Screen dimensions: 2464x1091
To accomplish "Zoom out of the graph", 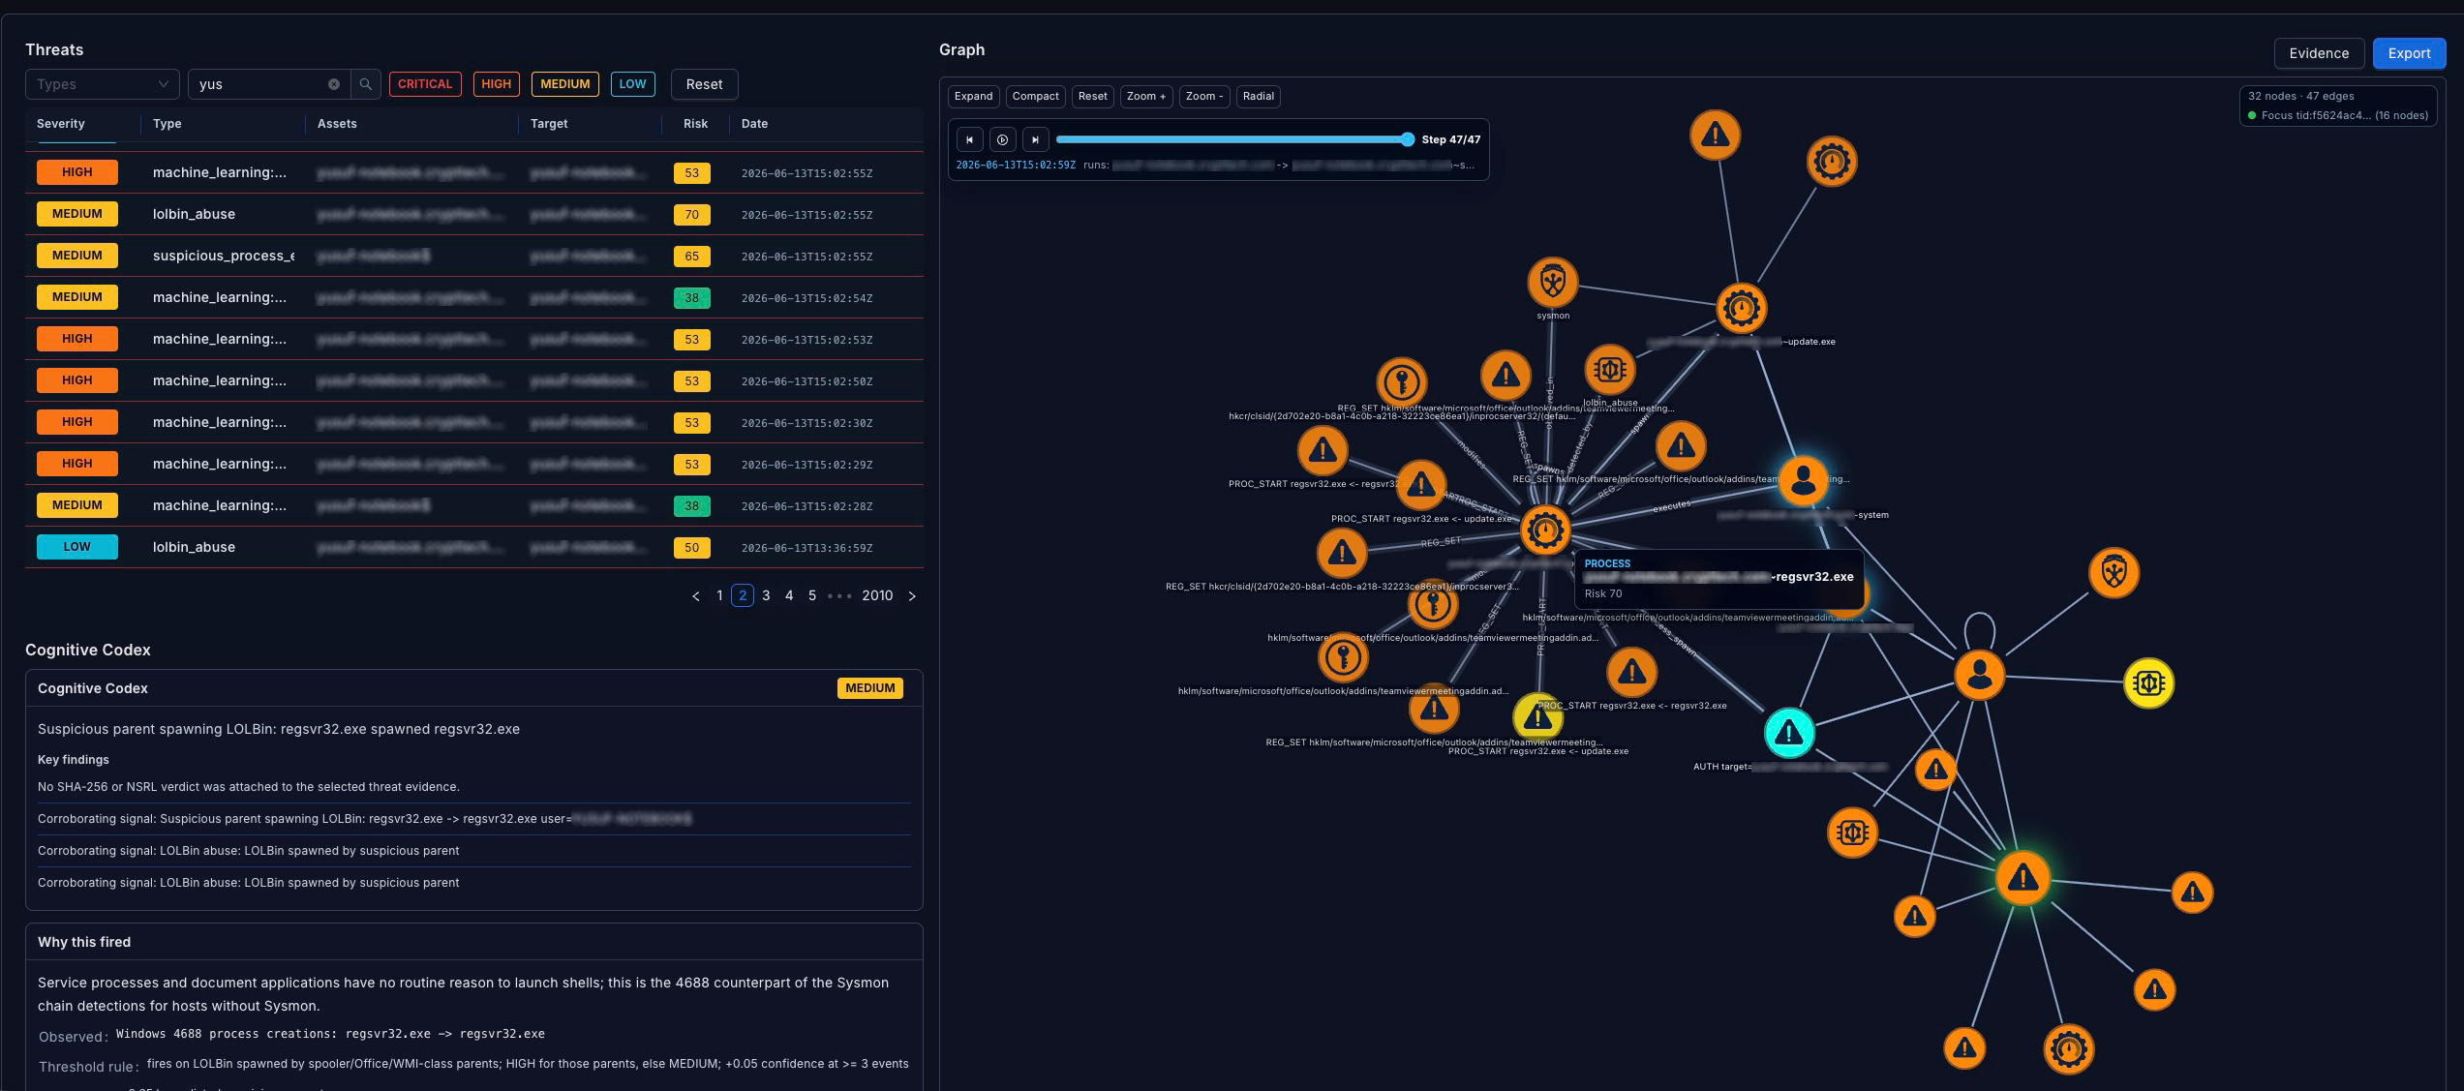I will point(1204,96).
